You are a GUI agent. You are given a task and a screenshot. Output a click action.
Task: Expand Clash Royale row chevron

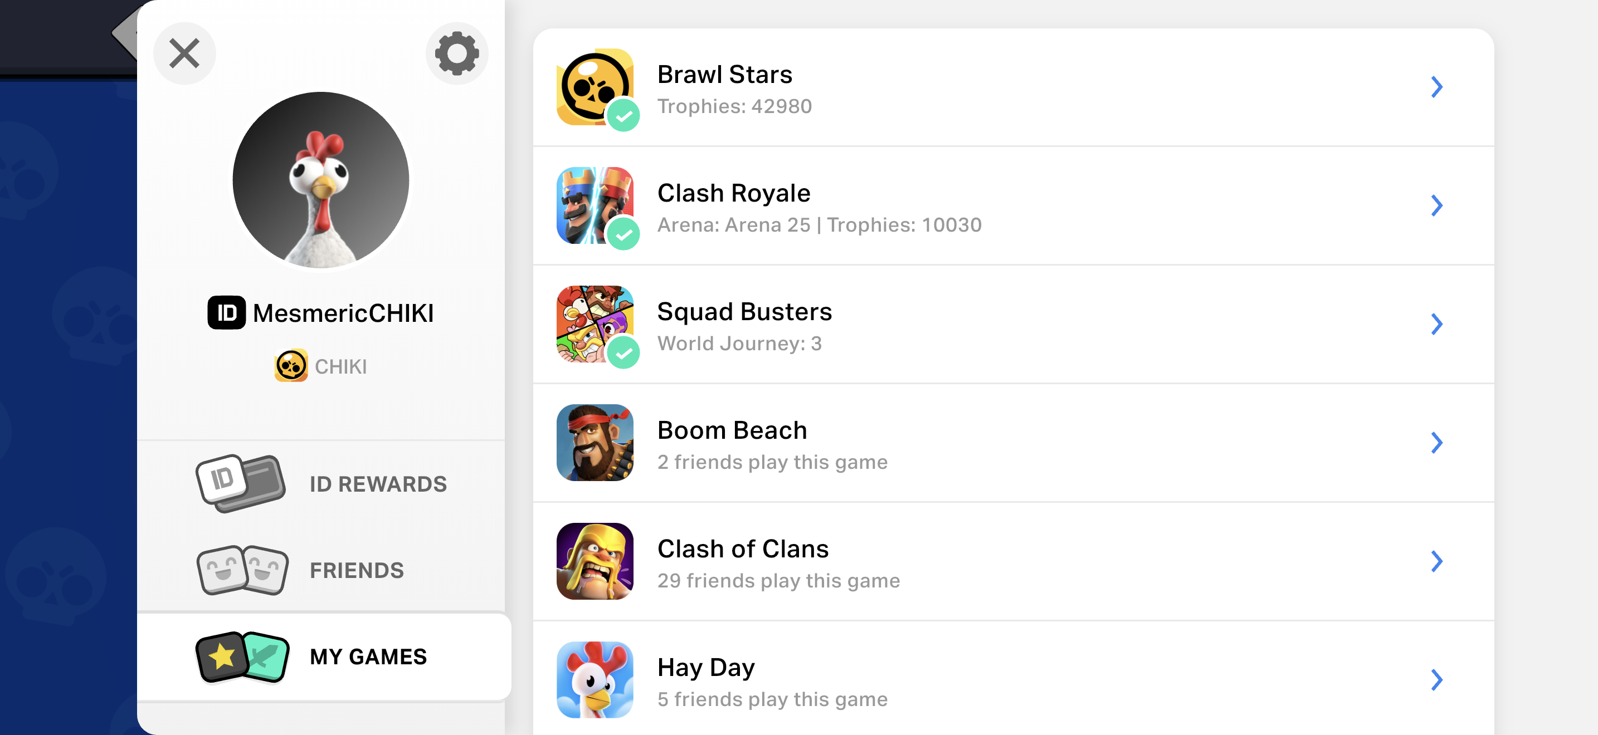pyautogui.click(x=1437, y=205)
